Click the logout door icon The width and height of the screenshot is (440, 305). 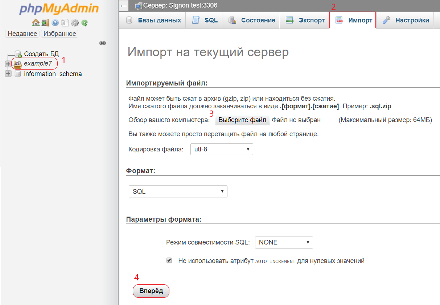pyautogui.click(x=45, y=23)
